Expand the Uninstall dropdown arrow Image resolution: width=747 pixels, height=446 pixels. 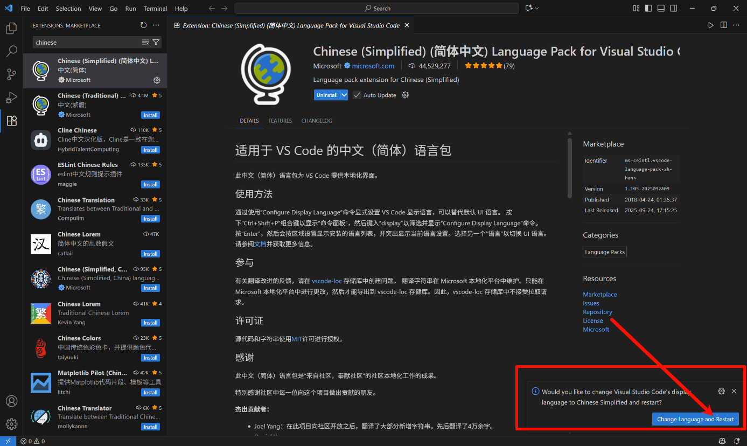(344, 95)
